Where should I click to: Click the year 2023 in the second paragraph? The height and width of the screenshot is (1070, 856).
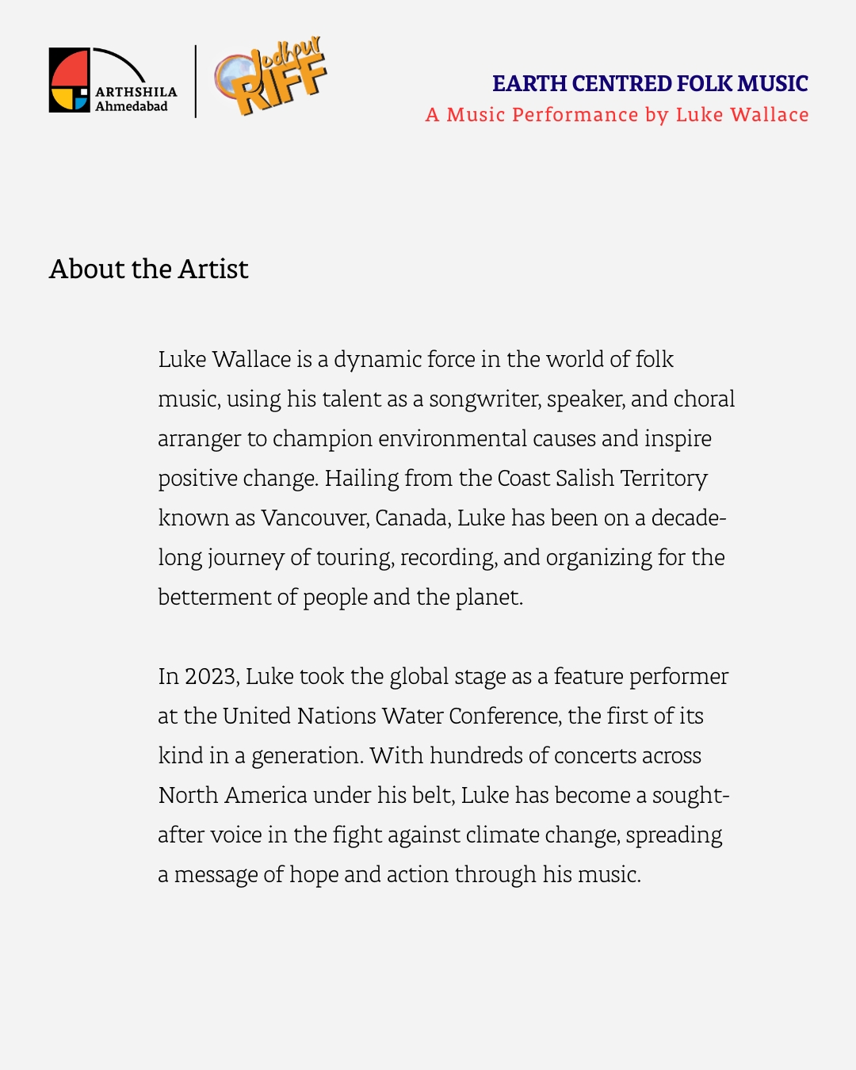[x=209, y=677]
